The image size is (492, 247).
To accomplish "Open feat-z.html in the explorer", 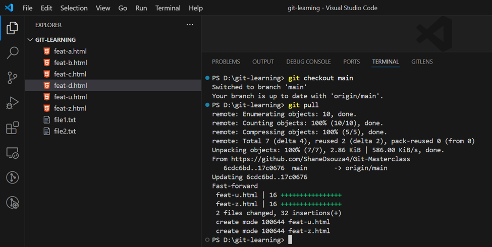I will click(113, 108).
